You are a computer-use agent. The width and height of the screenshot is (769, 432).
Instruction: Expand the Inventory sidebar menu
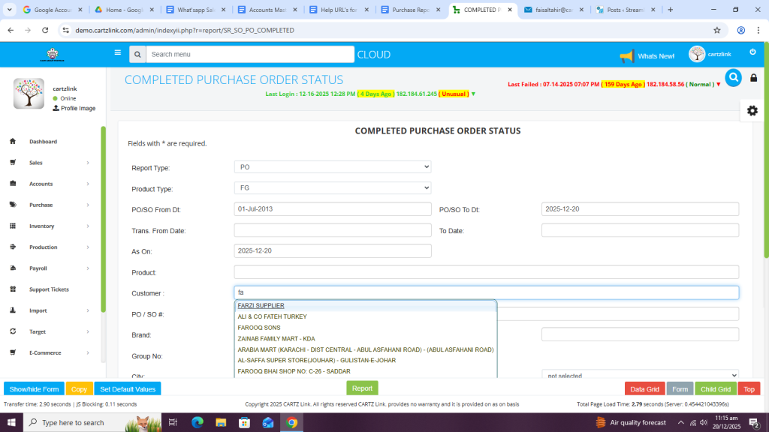(42, 226)
